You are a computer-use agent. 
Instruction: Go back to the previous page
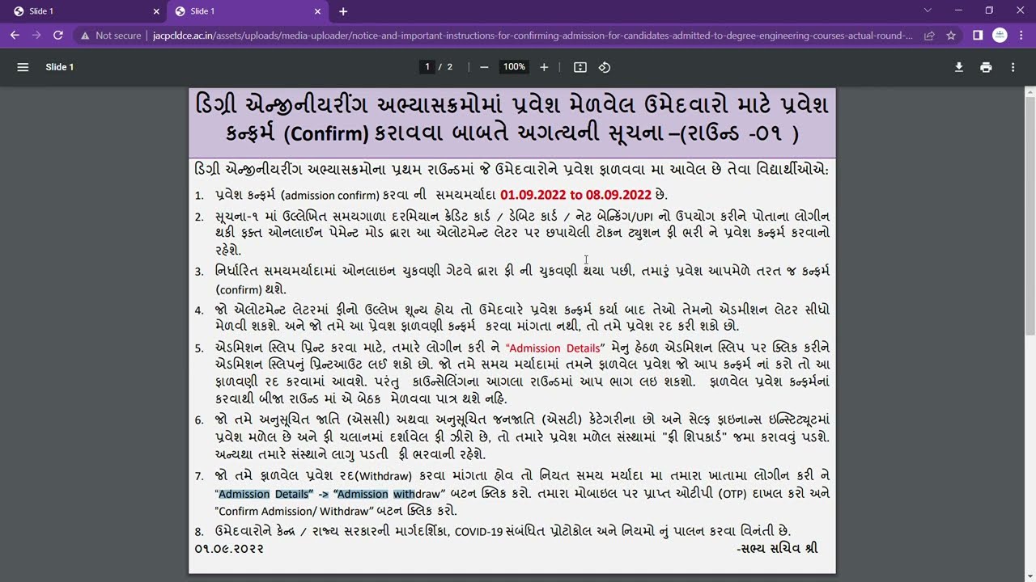(x=15, y=36)
